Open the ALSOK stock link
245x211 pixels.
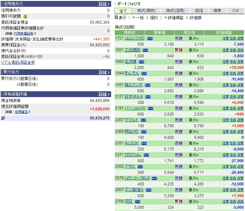[132, 143]
